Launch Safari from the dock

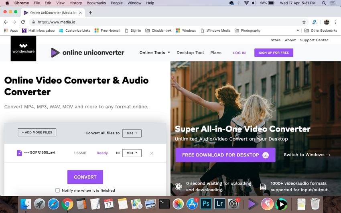(53, 204)
